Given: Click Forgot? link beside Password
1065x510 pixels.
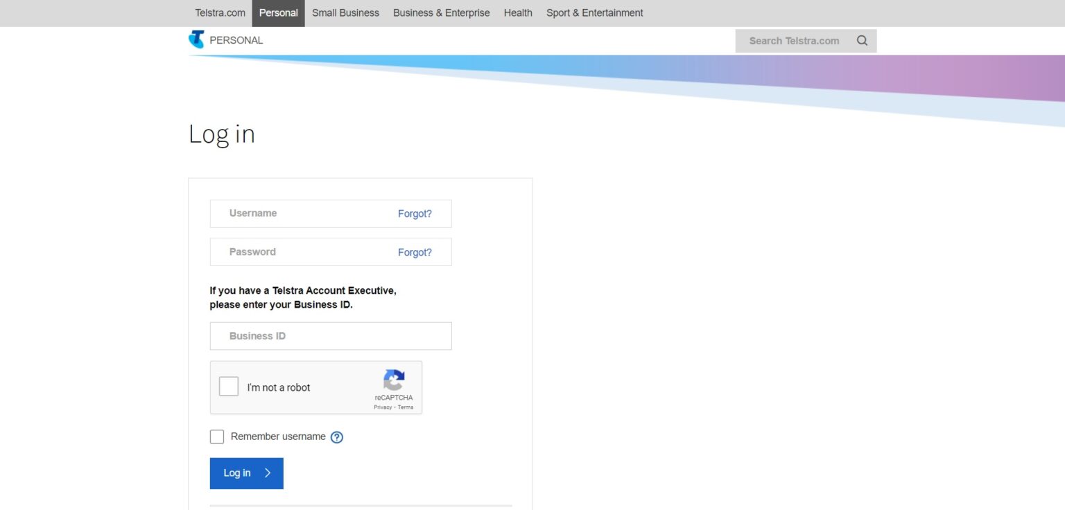Looking at the screenshot, I should (x=415, y=253).
